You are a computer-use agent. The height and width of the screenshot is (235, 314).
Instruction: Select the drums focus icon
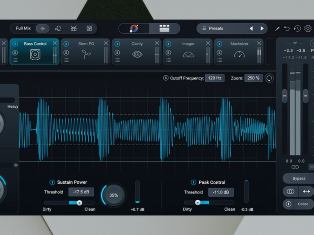pos(73,28)
